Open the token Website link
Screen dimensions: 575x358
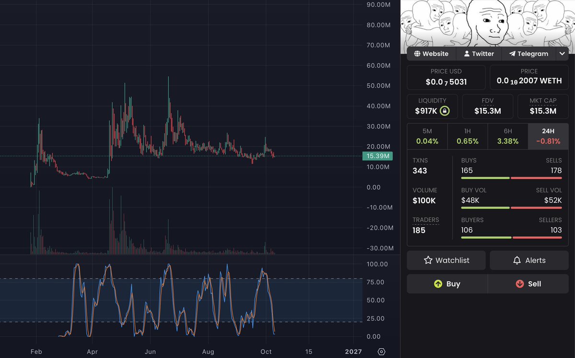(431, 54)
